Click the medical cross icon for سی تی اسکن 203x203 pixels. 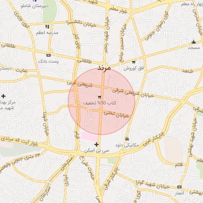96,145
